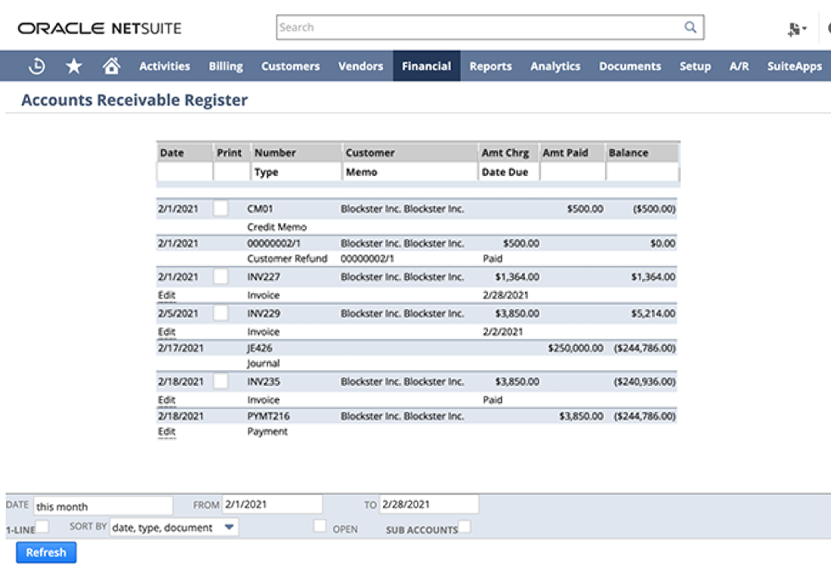Click Edit link for INV229
The image size is (831, 578).
click(x=166, y=332)
